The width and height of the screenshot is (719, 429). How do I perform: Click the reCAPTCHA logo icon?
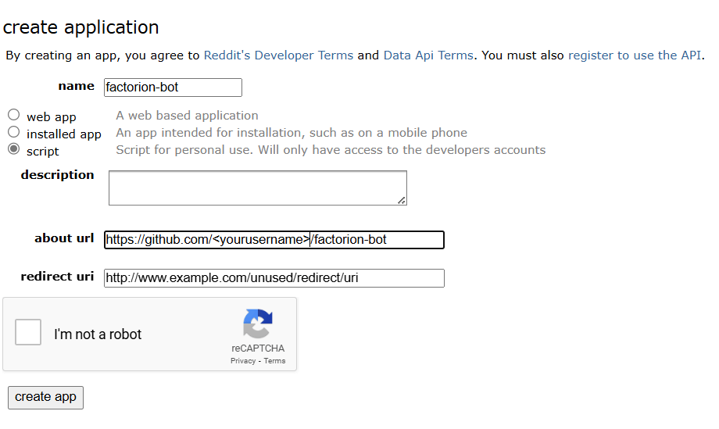click(x=257, y=324)
